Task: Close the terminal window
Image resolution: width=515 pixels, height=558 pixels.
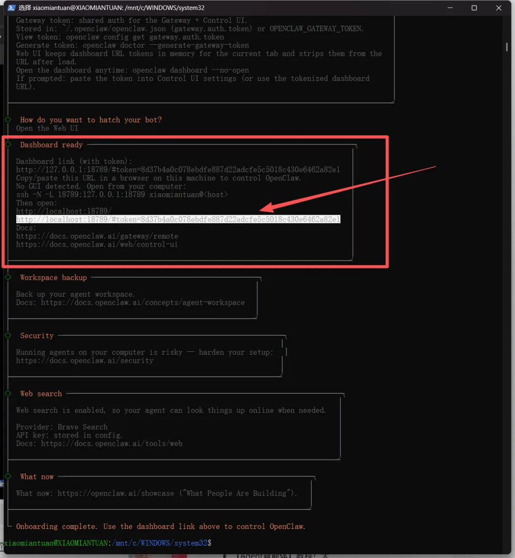Action: [499, 8]
